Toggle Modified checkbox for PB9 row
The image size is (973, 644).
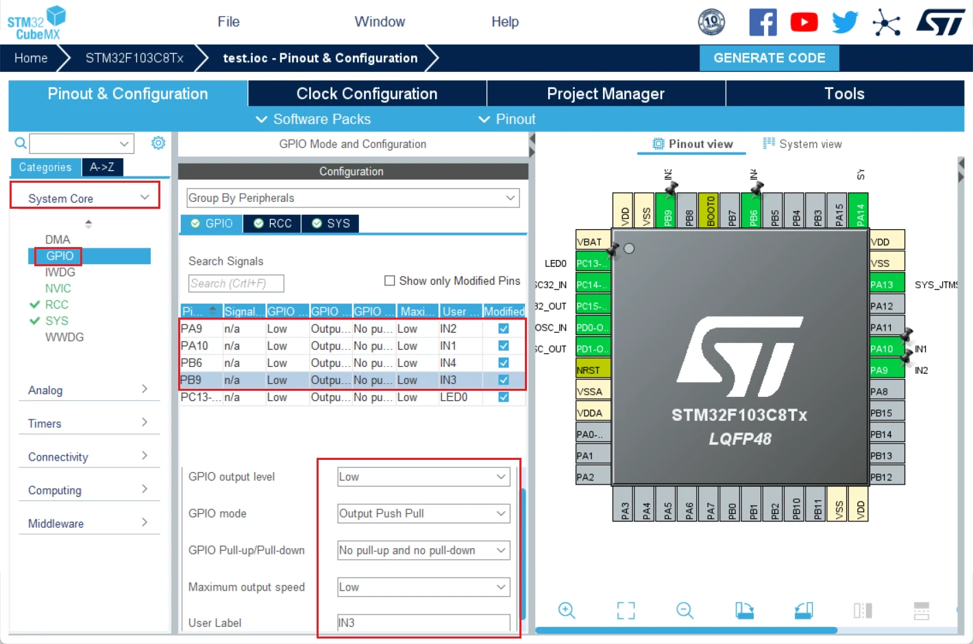[x=504, y=380]
